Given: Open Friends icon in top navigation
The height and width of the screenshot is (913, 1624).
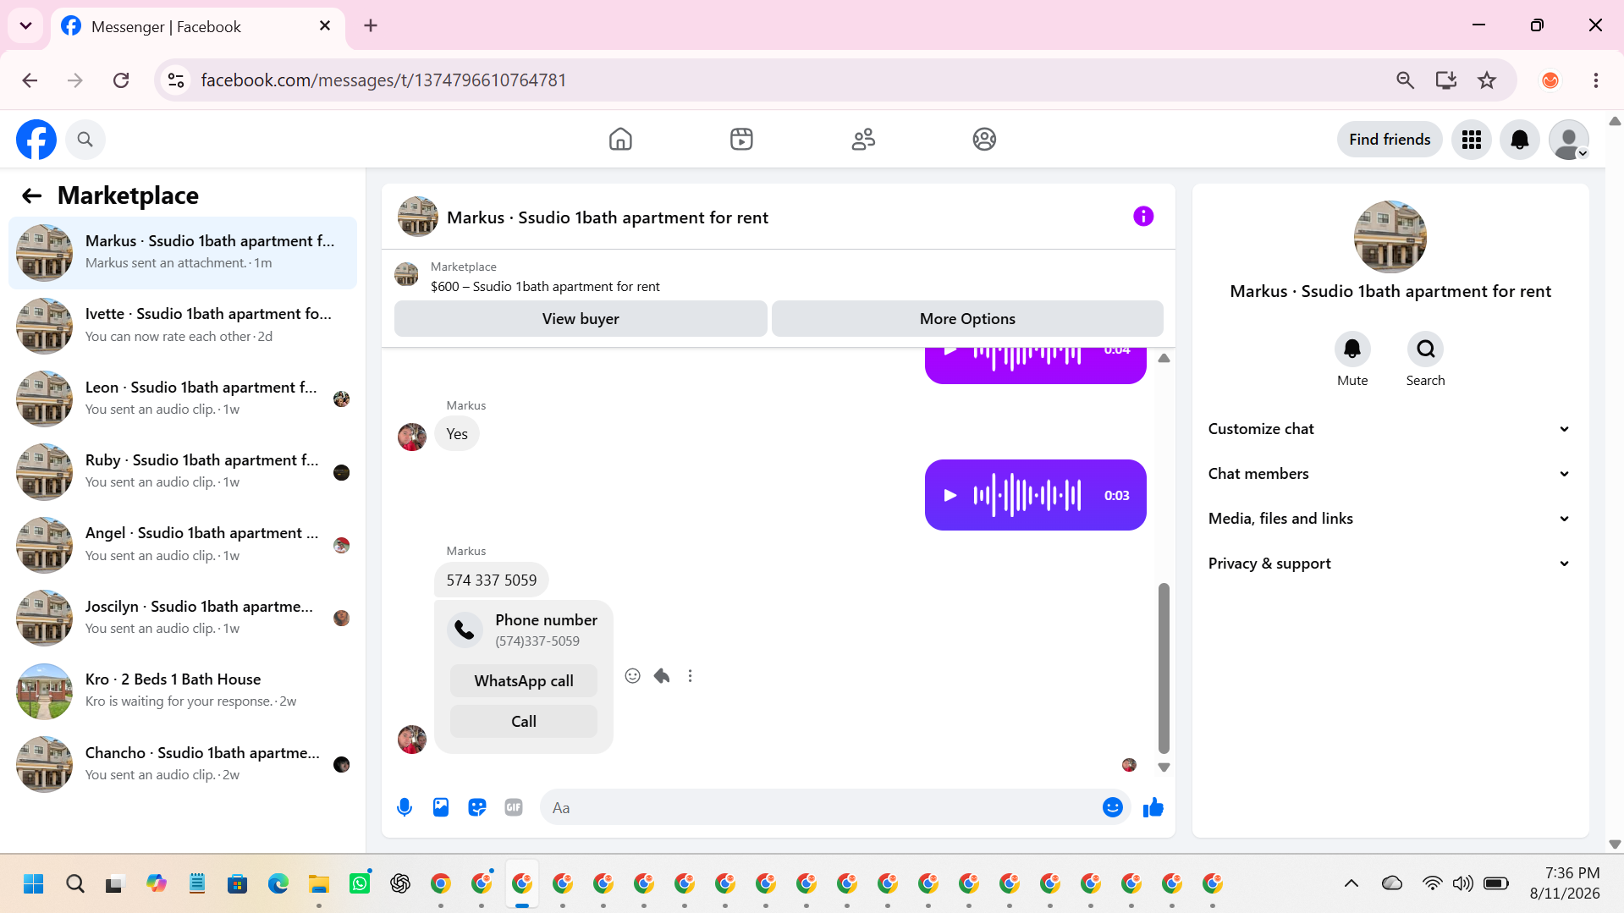Looking at the screenshot, I should tap(863, 139).
